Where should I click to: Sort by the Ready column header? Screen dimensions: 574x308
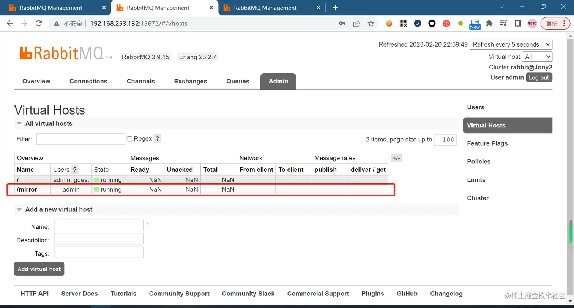coord(140,170)
